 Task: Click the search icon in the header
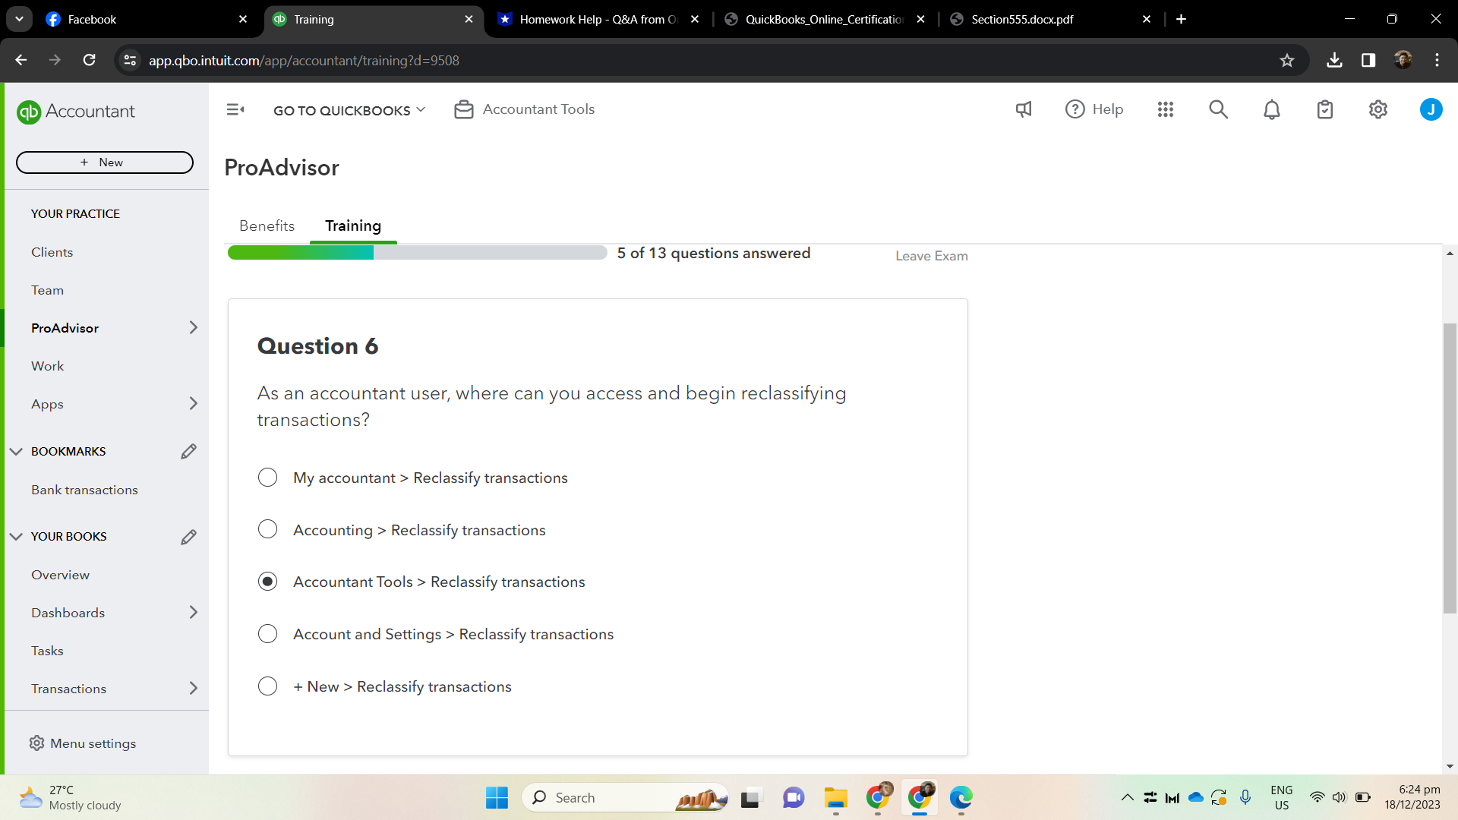[1218, 109]
